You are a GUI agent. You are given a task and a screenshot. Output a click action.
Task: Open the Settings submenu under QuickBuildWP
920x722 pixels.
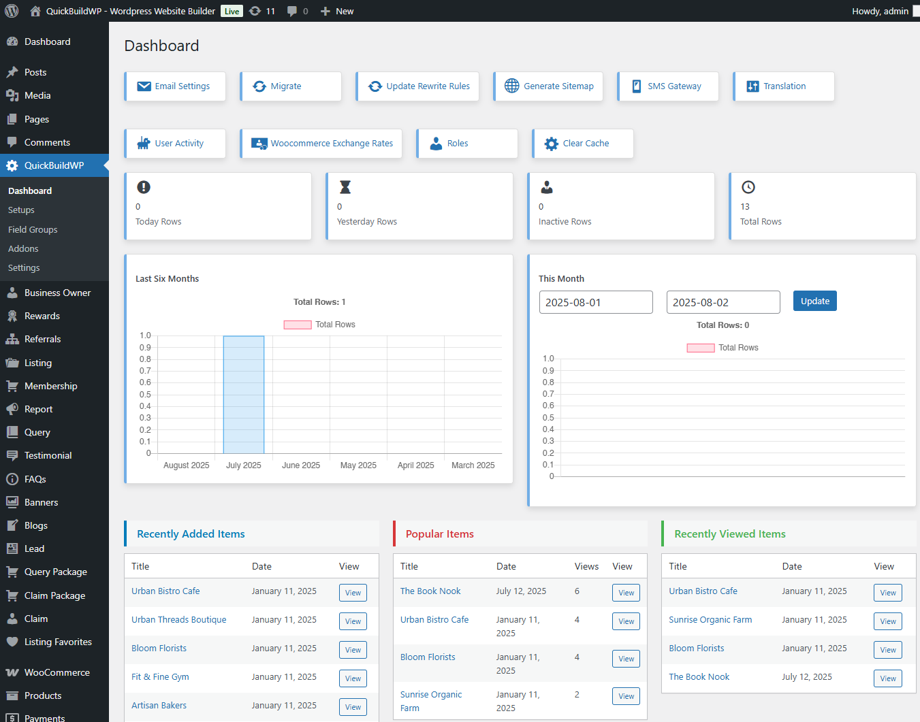coord(23,267)
